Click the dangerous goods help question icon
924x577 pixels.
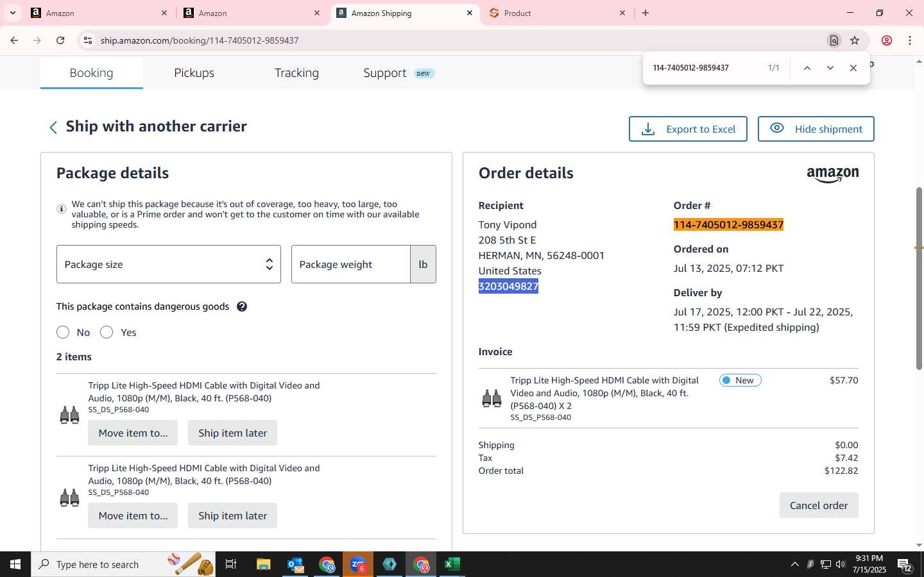click(242, 306)
